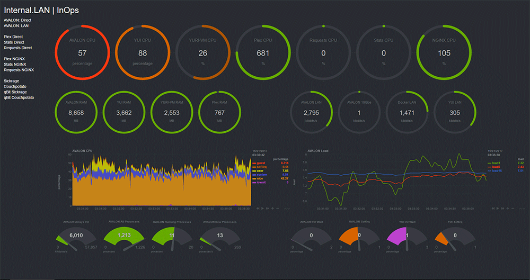Viewport: 530px width, 280px height.
Task: Select the YURI-VM CPU pie gauge
Action: [x=203, y=52]
